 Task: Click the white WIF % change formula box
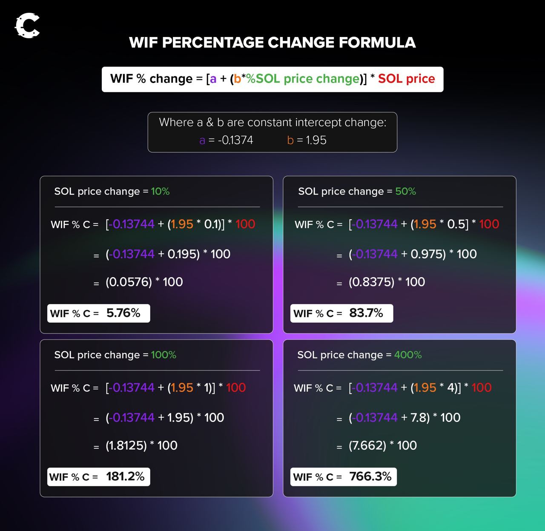(x=272, y=79)
